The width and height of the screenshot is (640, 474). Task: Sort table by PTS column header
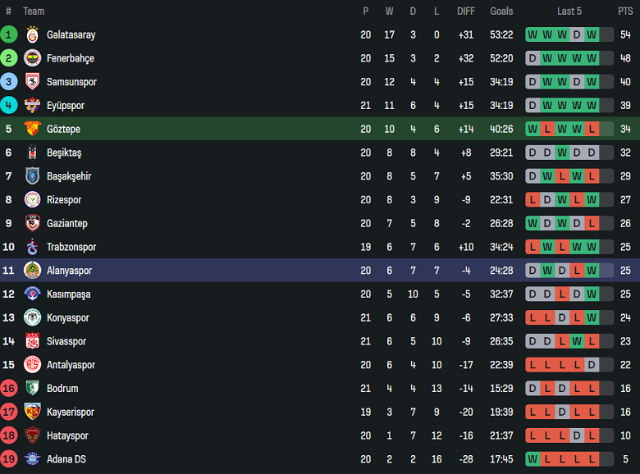(x=625, y=11)
